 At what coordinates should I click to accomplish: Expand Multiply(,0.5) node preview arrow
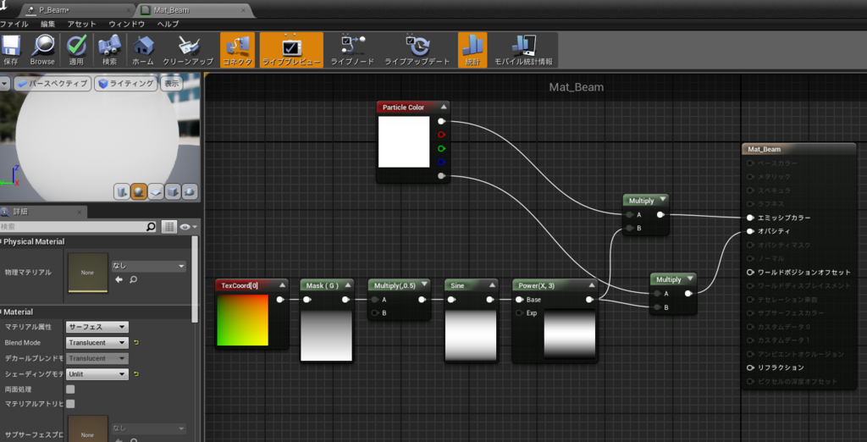coord(424,285)
